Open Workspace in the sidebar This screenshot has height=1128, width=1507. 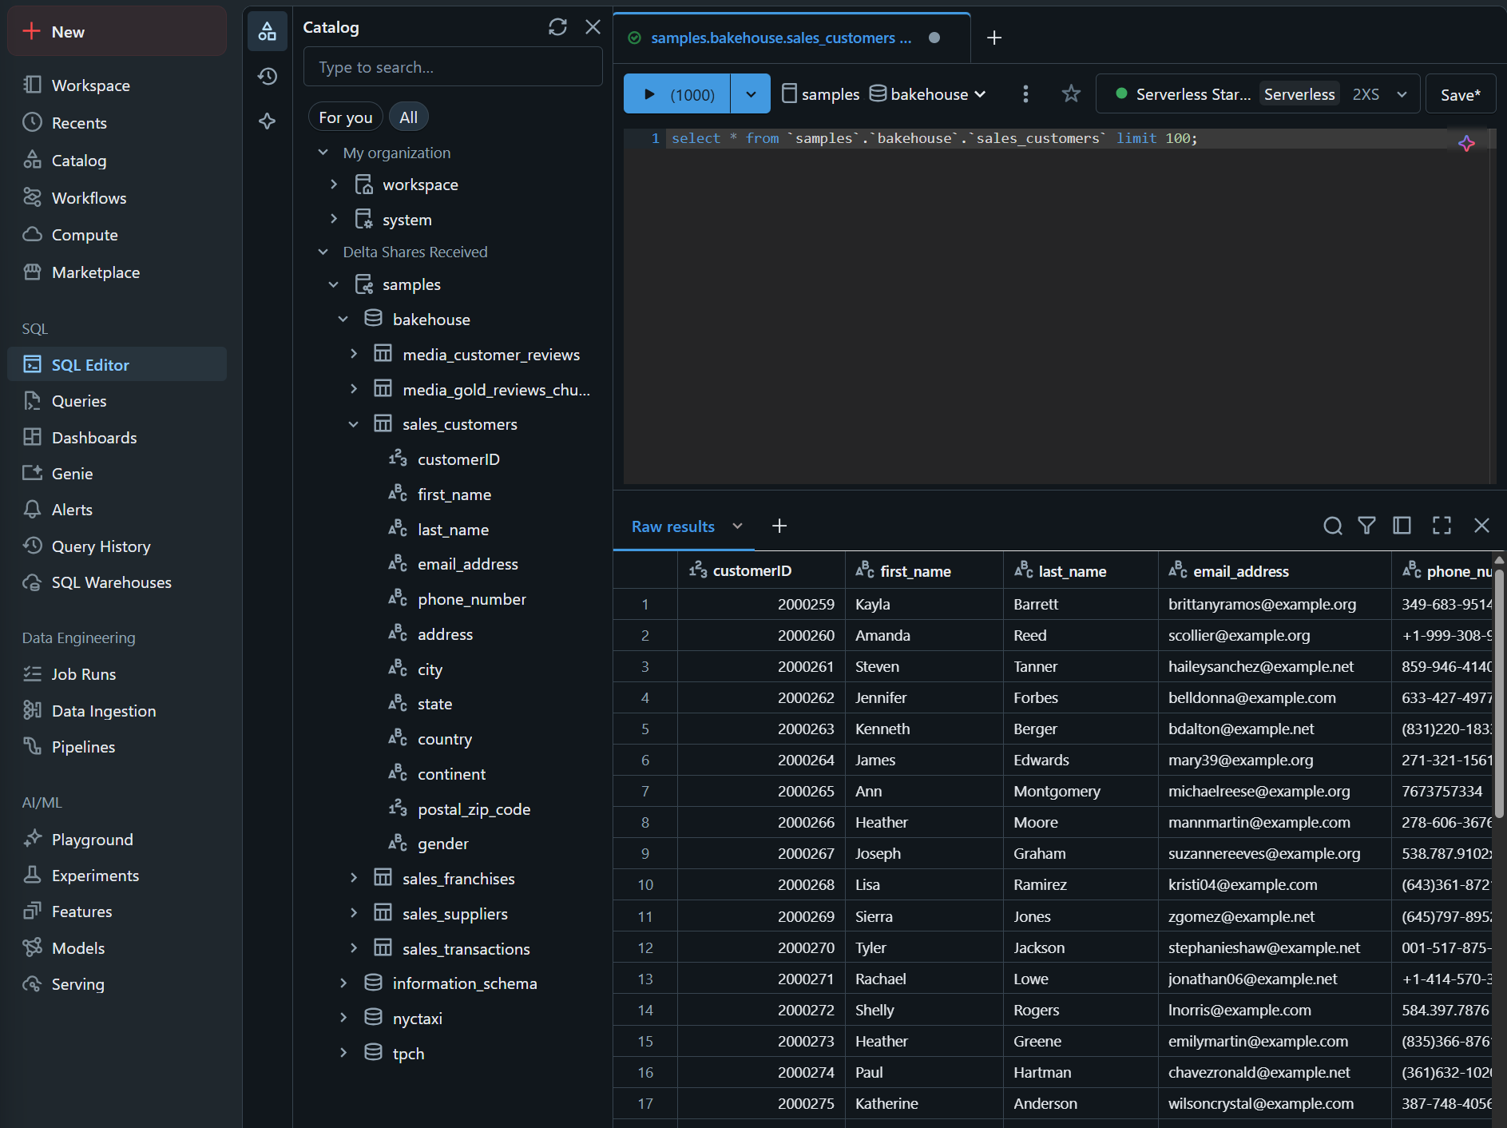pos(117,85)
